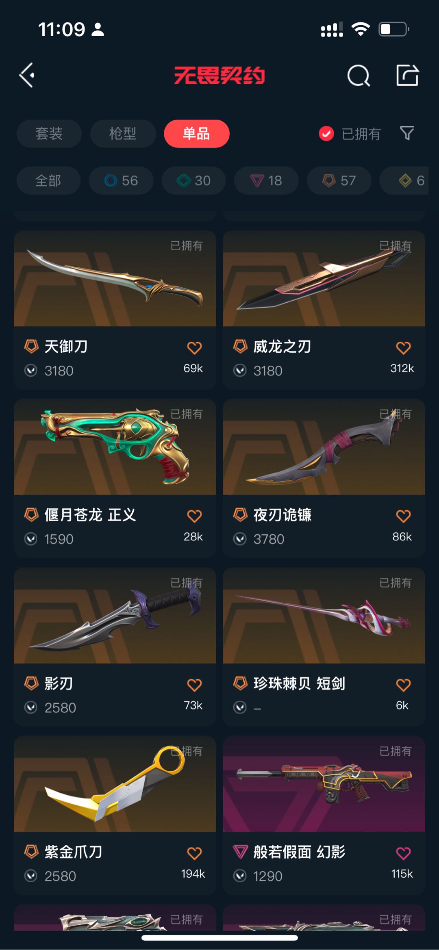This screenshot has width=439, height=950.
Task: Filter by pink tier 18 chip
Action: (x=266, y=180)
